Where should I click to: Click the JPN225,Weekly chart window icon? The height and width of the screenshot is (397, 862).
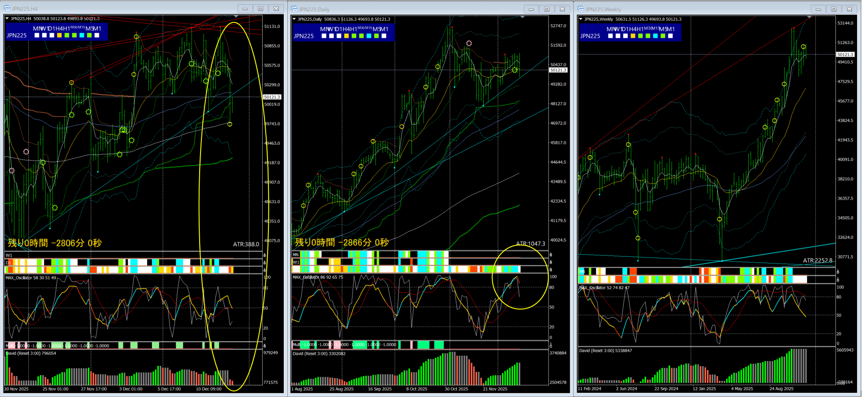pos(581,9)
